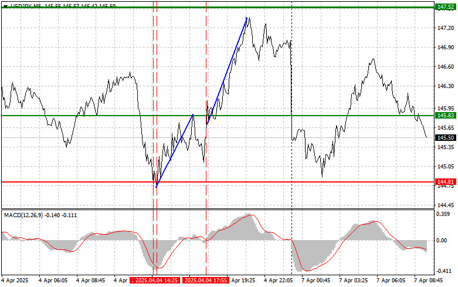Click the 146.30 price scale value
The width and height of the screenshot is (458, 287).
click(x=446, y=86)
